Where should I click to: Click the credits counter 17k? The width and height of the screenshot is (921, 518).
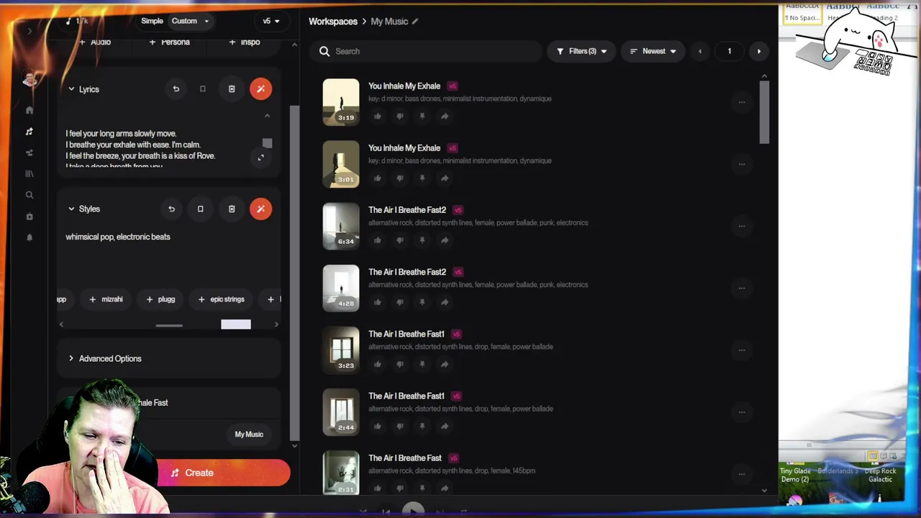(x=76, y=21)
